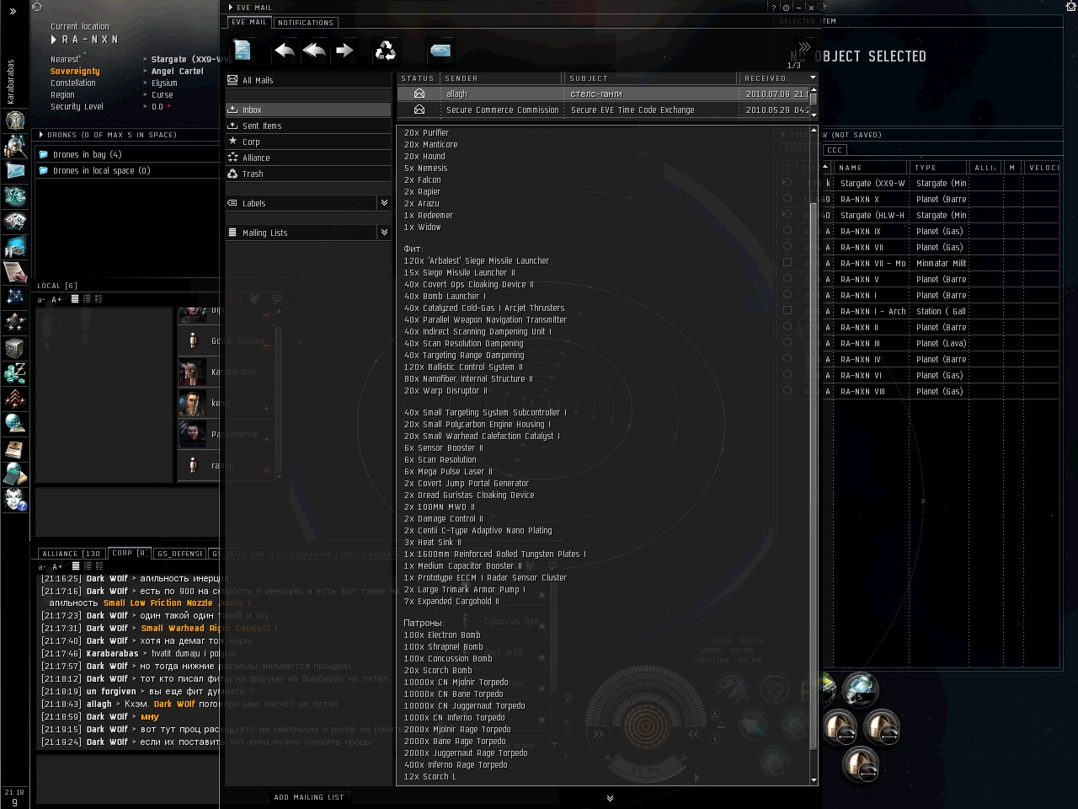Expand the Neocom sidebar with double-arrow
The width and height of the screenshot is (1078, 809).
click(x=13, y=12)
